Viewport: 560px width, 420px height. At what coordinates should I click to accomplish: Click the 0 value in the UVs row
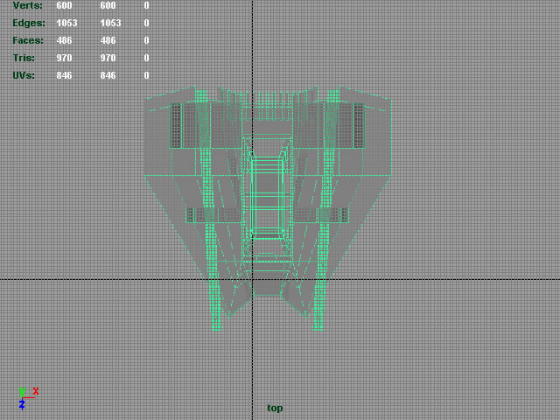click(x=146, y=75)
